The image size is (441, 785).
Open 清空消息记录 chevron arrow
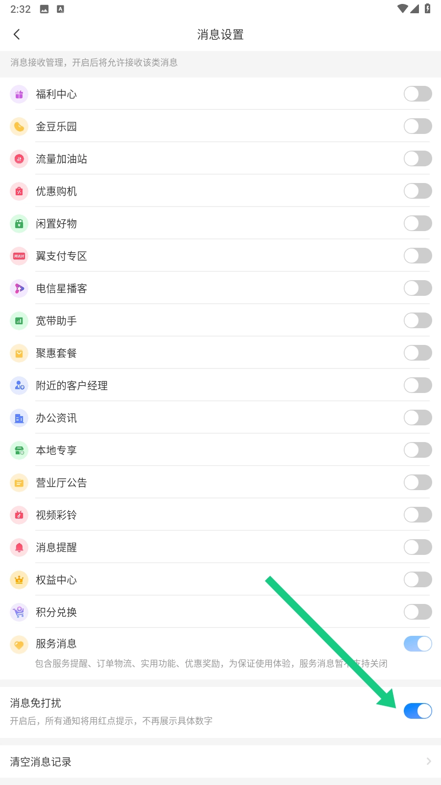pos(428,761)
